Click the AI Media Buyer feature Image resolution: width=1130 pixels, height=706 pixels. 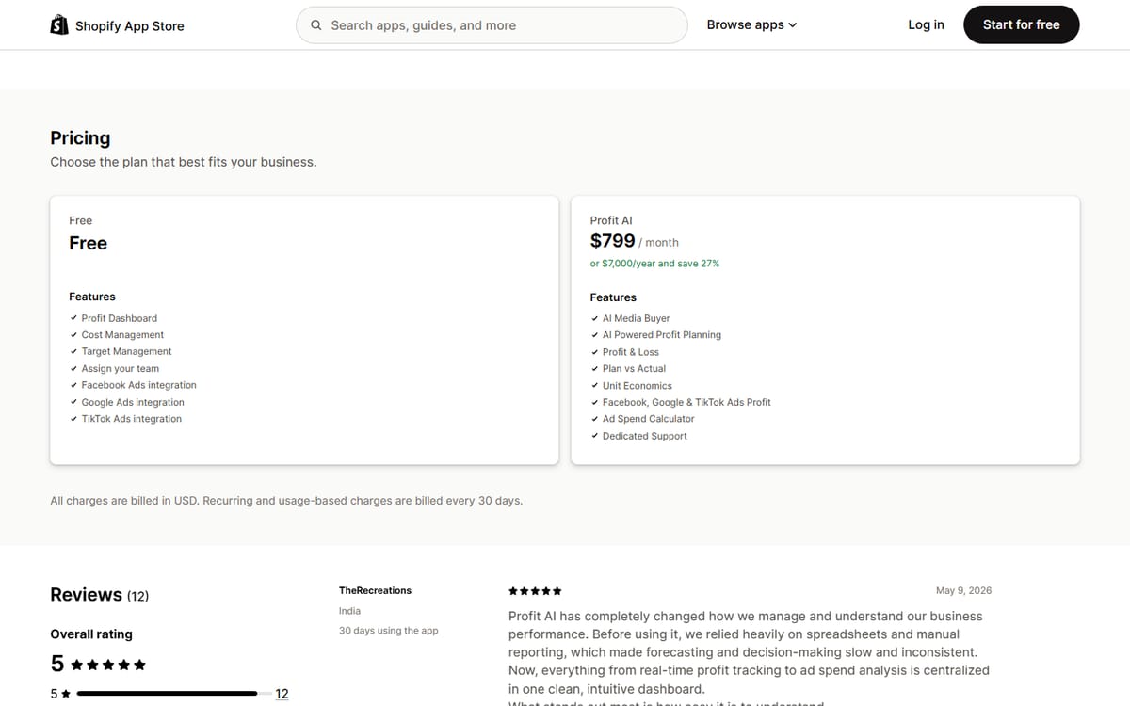[636, 318]
